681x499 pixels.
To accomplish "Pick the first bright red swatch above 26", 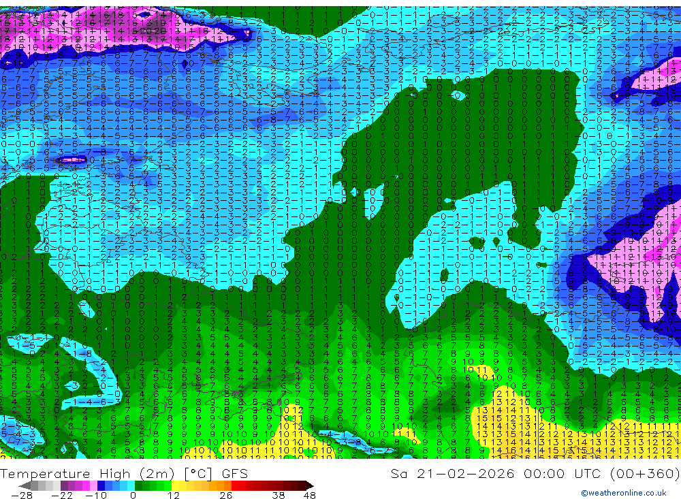I will 235,486.
